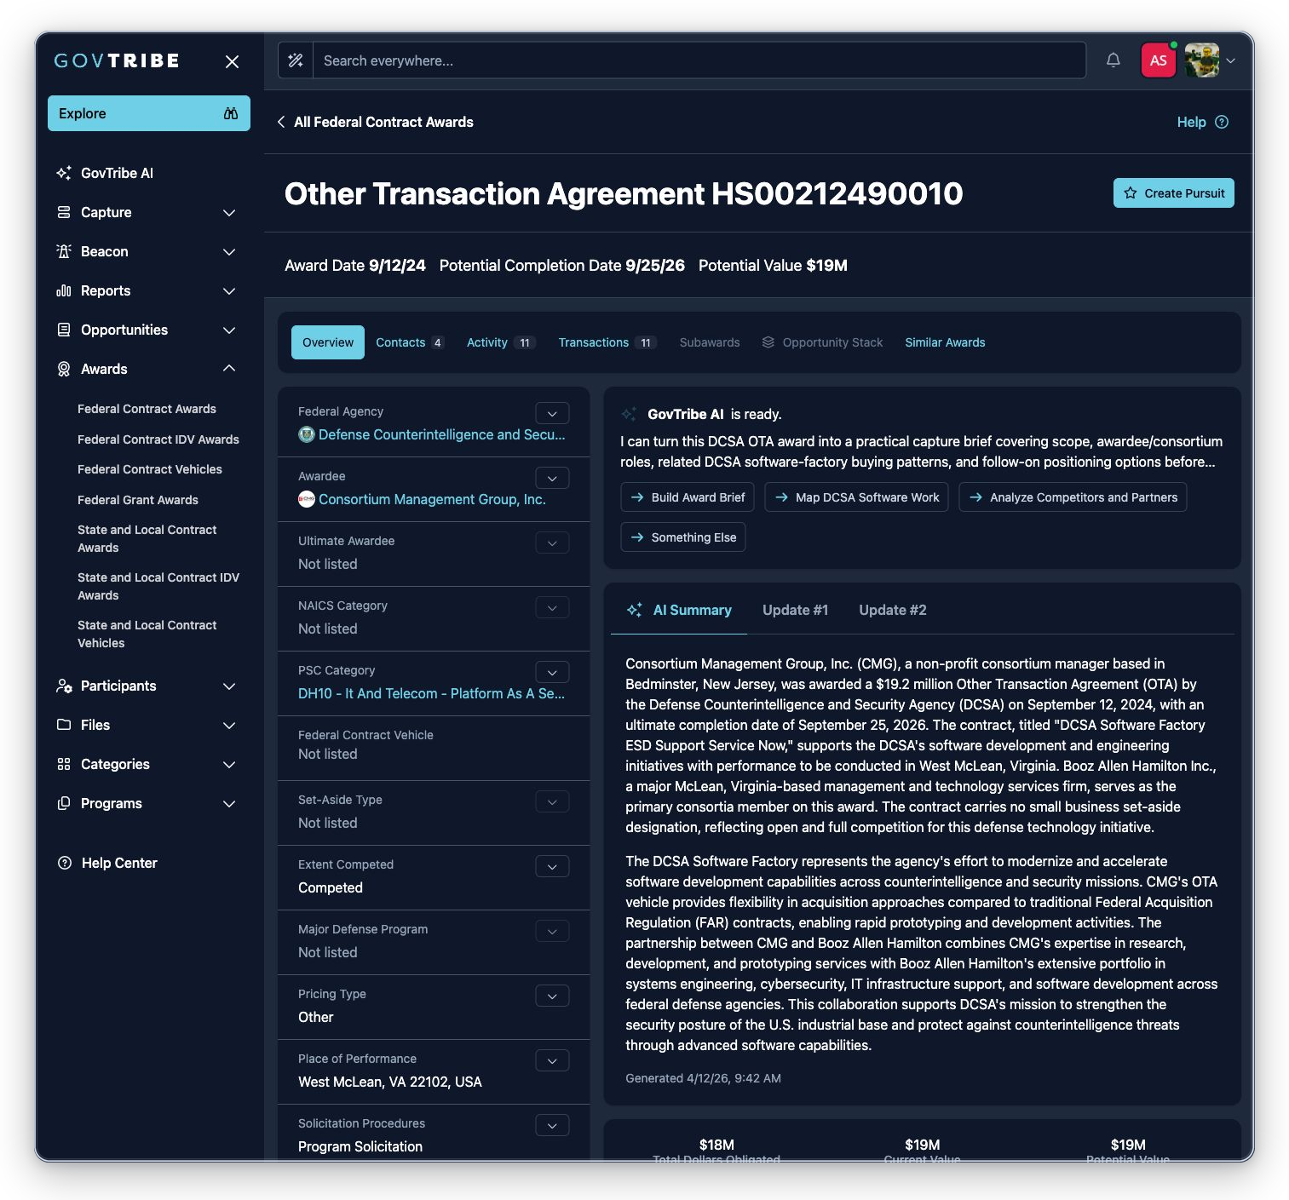
Task: Click the magic wand search icon
Action: [296, 60]
